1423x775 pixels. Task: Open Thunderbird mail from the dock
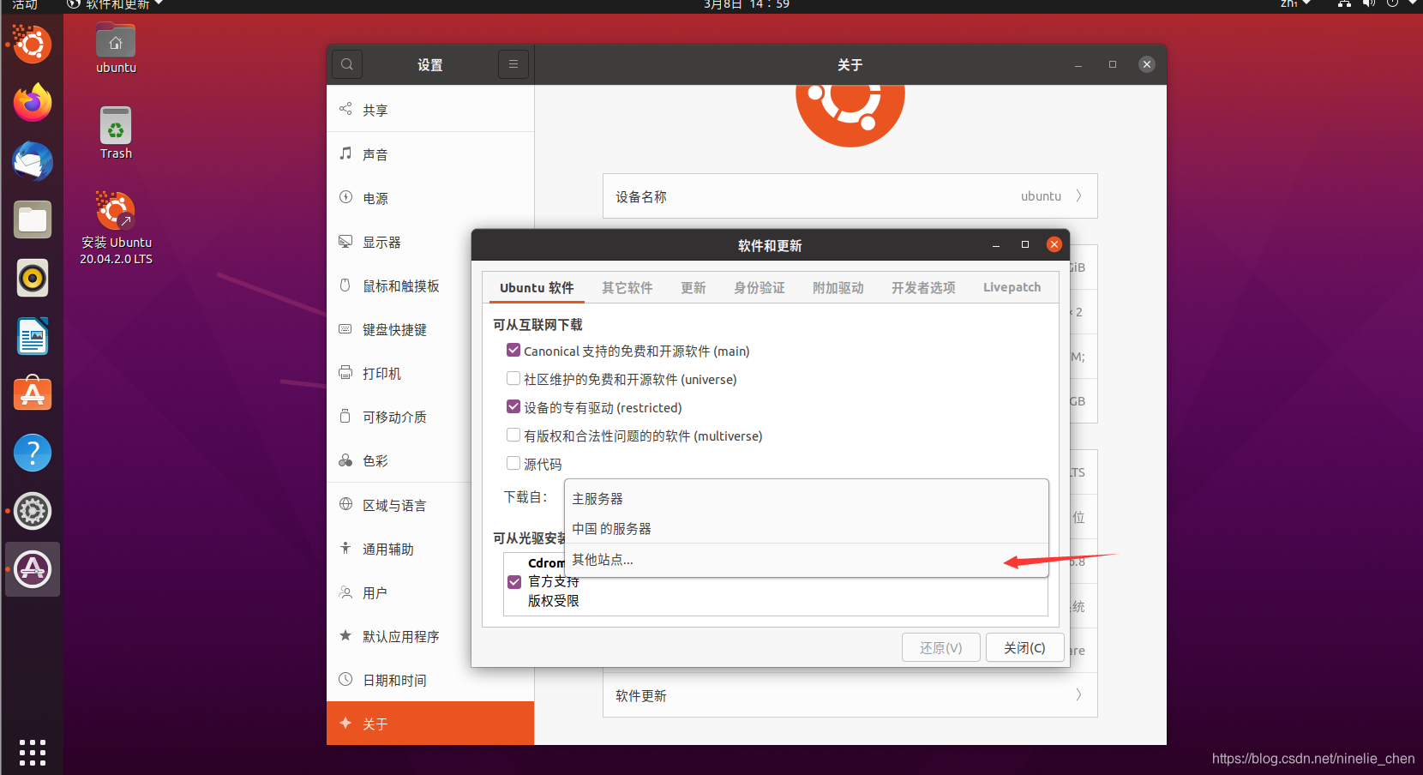point(33,161)
